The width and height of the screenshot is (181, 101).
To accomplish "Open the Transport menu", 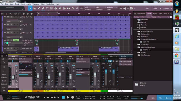I will 36,4.
